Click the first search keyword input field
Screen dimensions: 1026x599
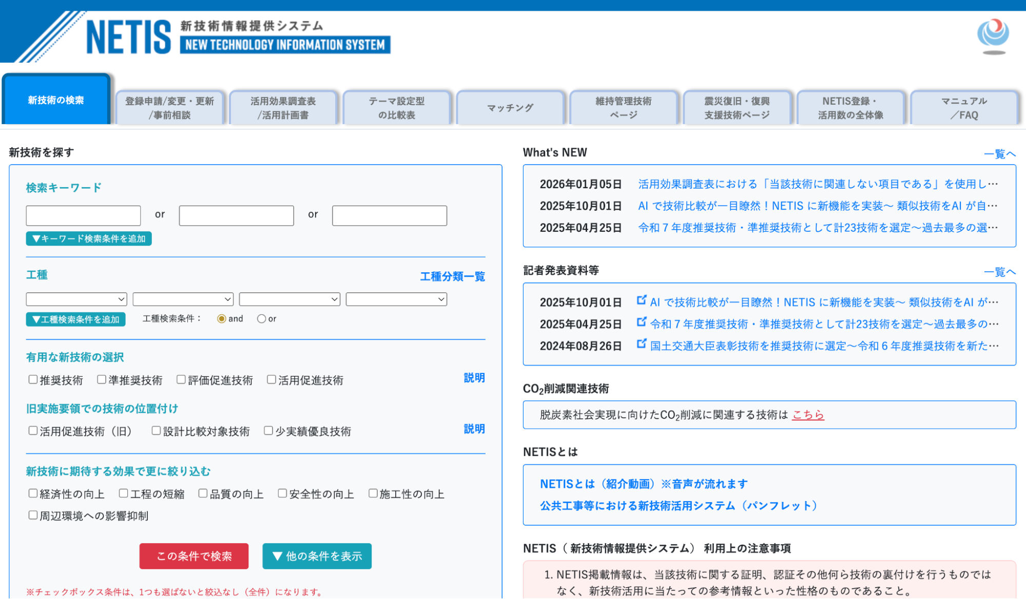point(83,215)
